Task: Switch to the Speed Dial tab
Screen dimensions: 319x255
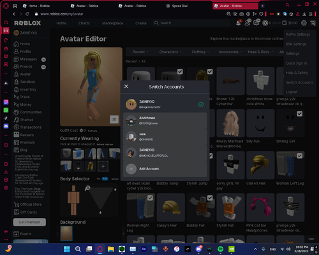Action: (177, 6)
